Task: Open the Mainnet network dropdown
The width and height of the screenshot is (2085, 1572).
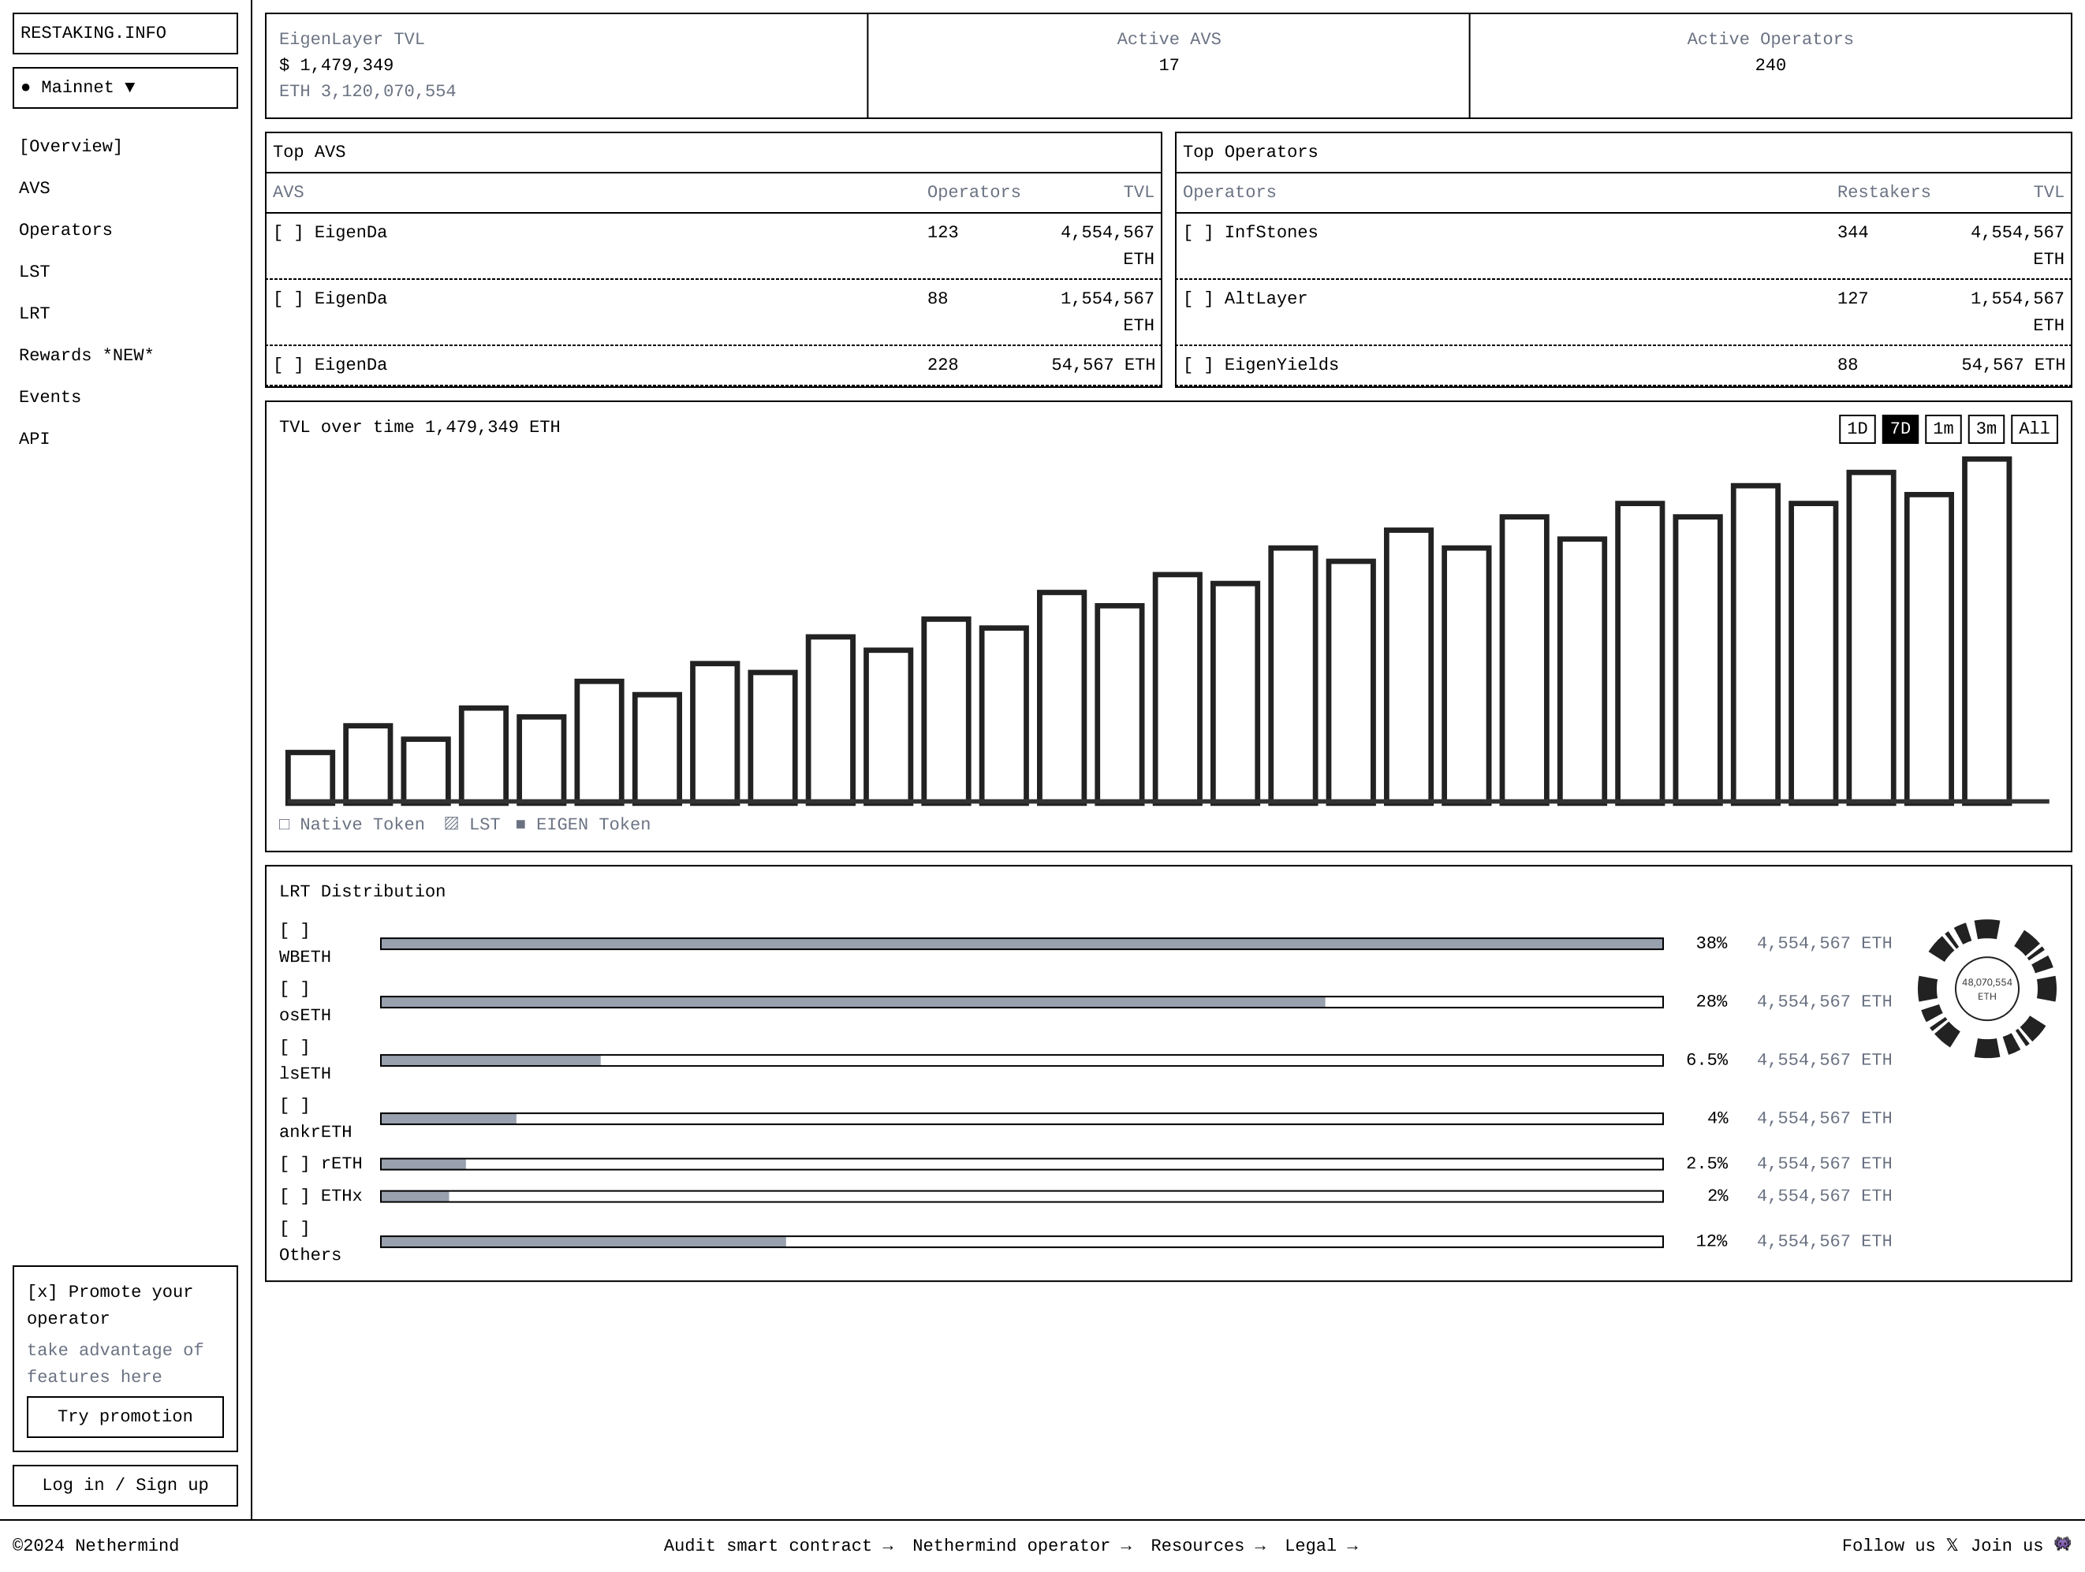Action: pyautogui.click(x=125, y=88)
